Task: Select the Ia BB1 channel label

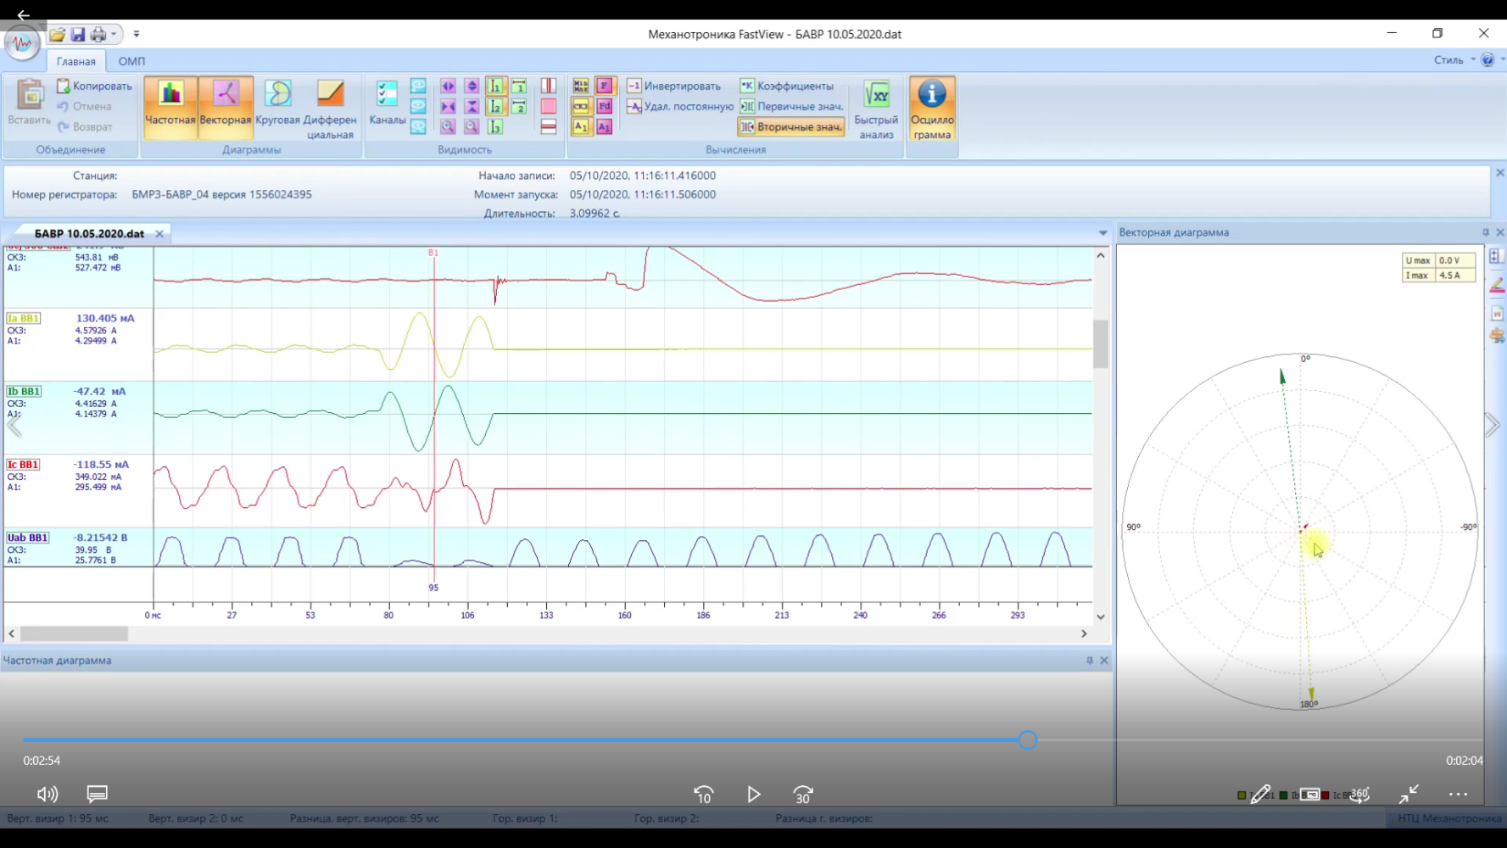Action: (24, 318)
